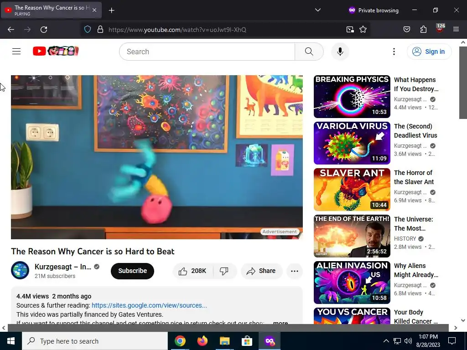Open a new browser tab
467x350 pixels.
tap(111, 10)
